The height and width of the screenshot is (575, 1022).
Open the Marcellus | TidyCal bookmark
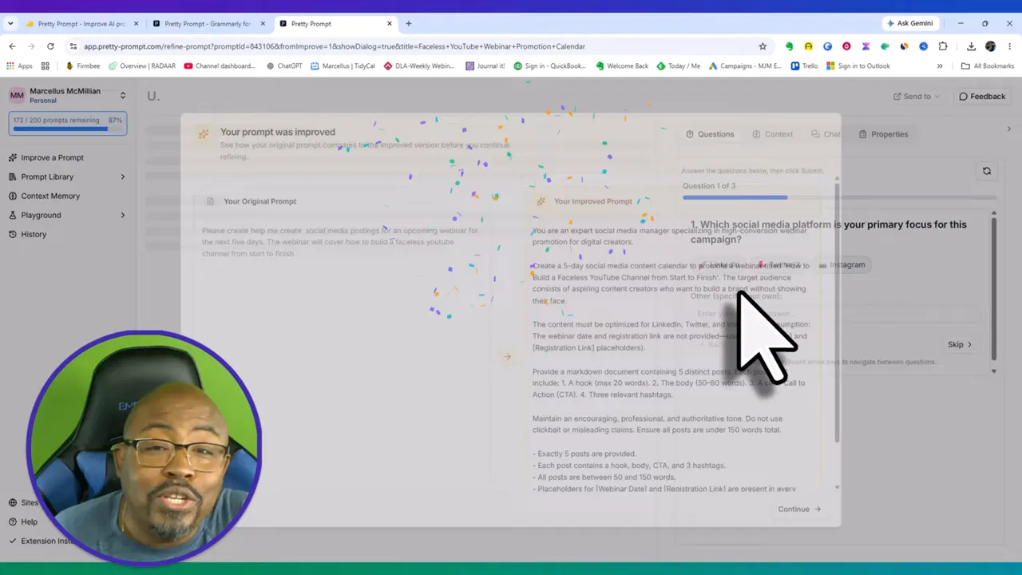click(x=343, y=66)
